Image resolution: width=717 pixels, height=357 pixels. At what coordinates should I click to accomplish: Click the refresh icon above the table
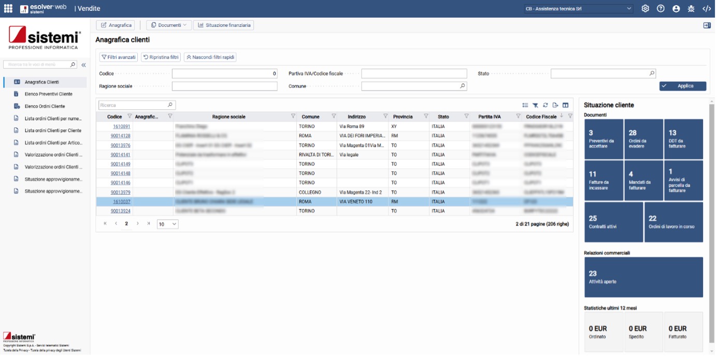[x=546, y=105]
